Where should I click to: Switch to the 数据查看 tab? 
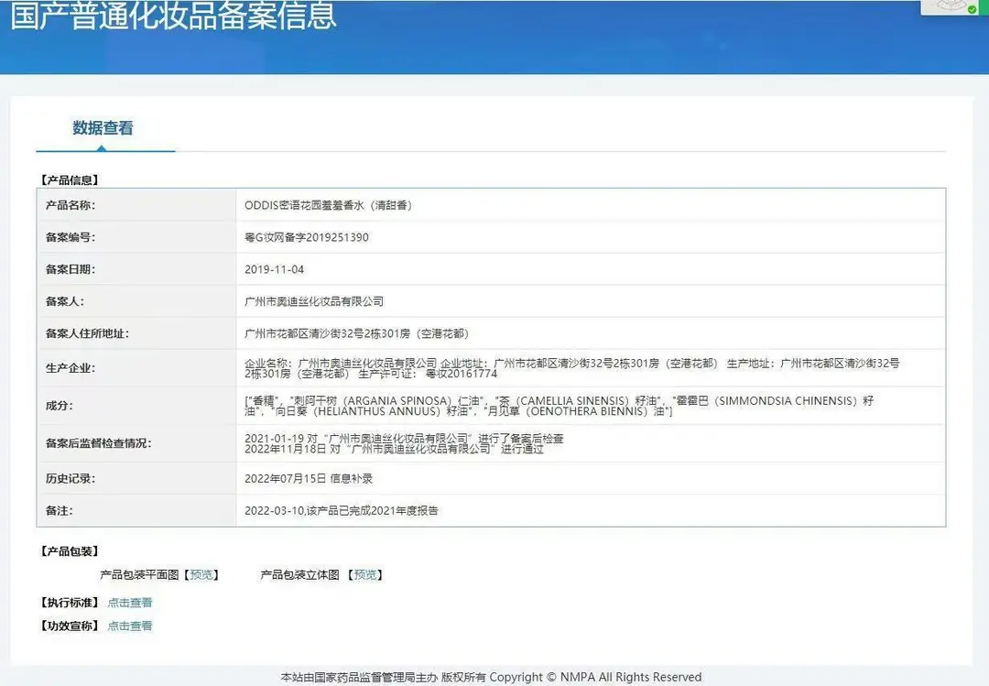(103, 128)
